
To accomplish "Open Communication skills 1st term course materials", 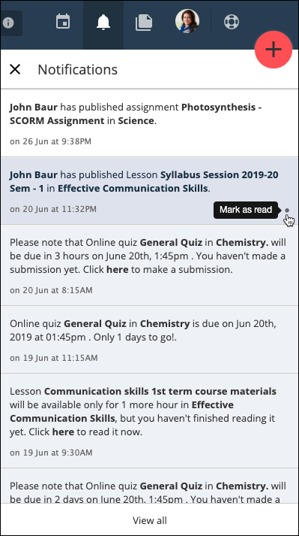I will [x=160, y=391].
